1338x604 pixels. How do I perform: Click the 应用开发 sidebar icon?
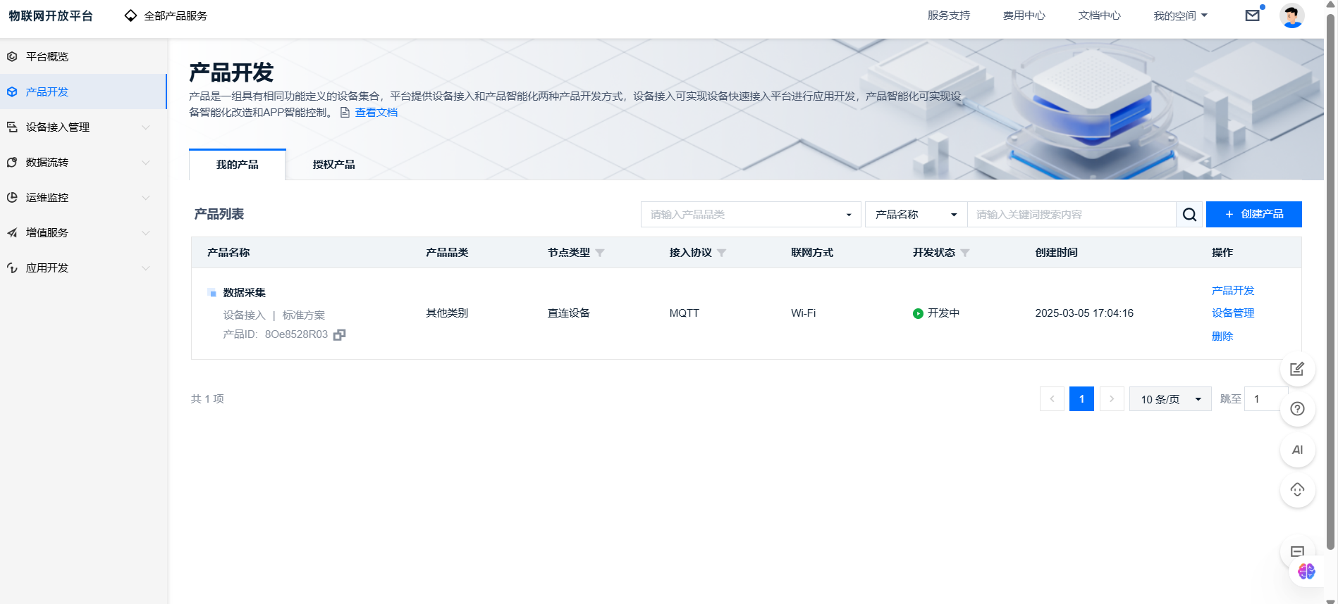click(12, 268)
